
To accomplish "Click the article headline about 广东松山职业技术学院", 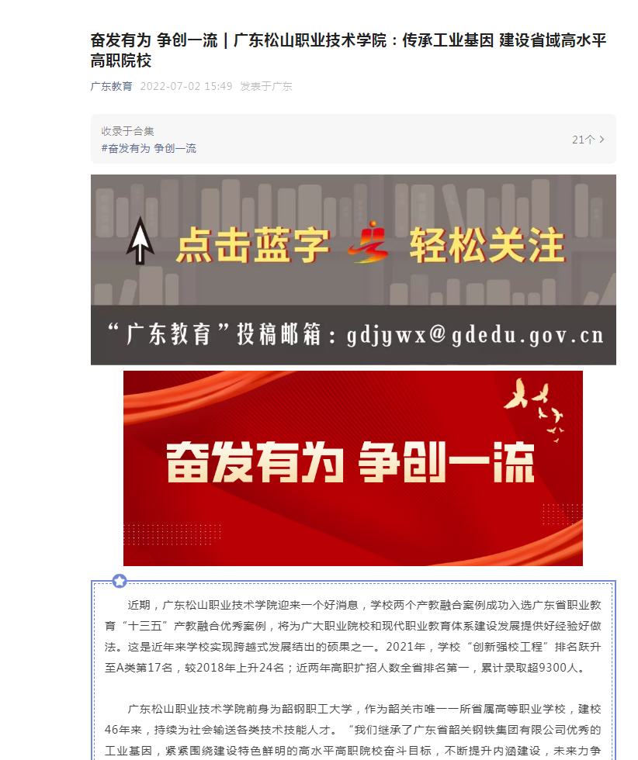I will tap(348, 50).
